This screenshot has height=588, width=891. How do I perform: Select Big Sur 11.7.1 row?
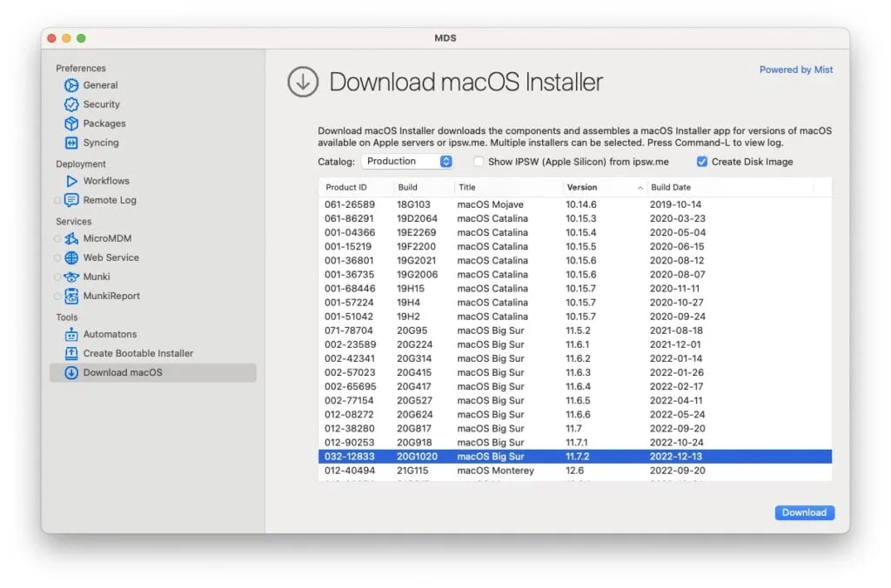[x=575, y=443]
